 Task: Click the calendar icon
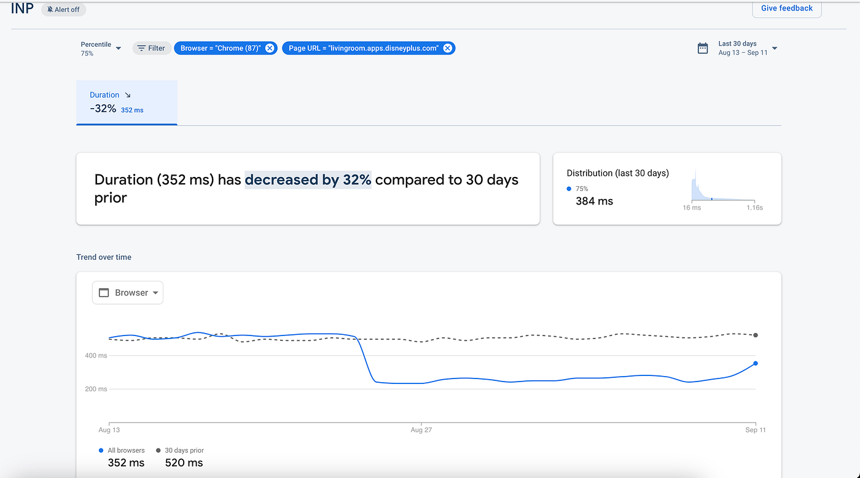pos(703,49)
